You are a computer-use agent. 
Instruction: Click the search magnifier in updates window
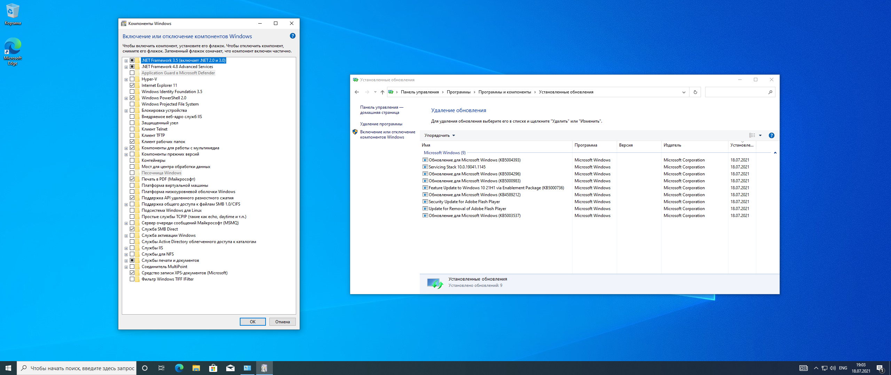[x=770, y=92]
